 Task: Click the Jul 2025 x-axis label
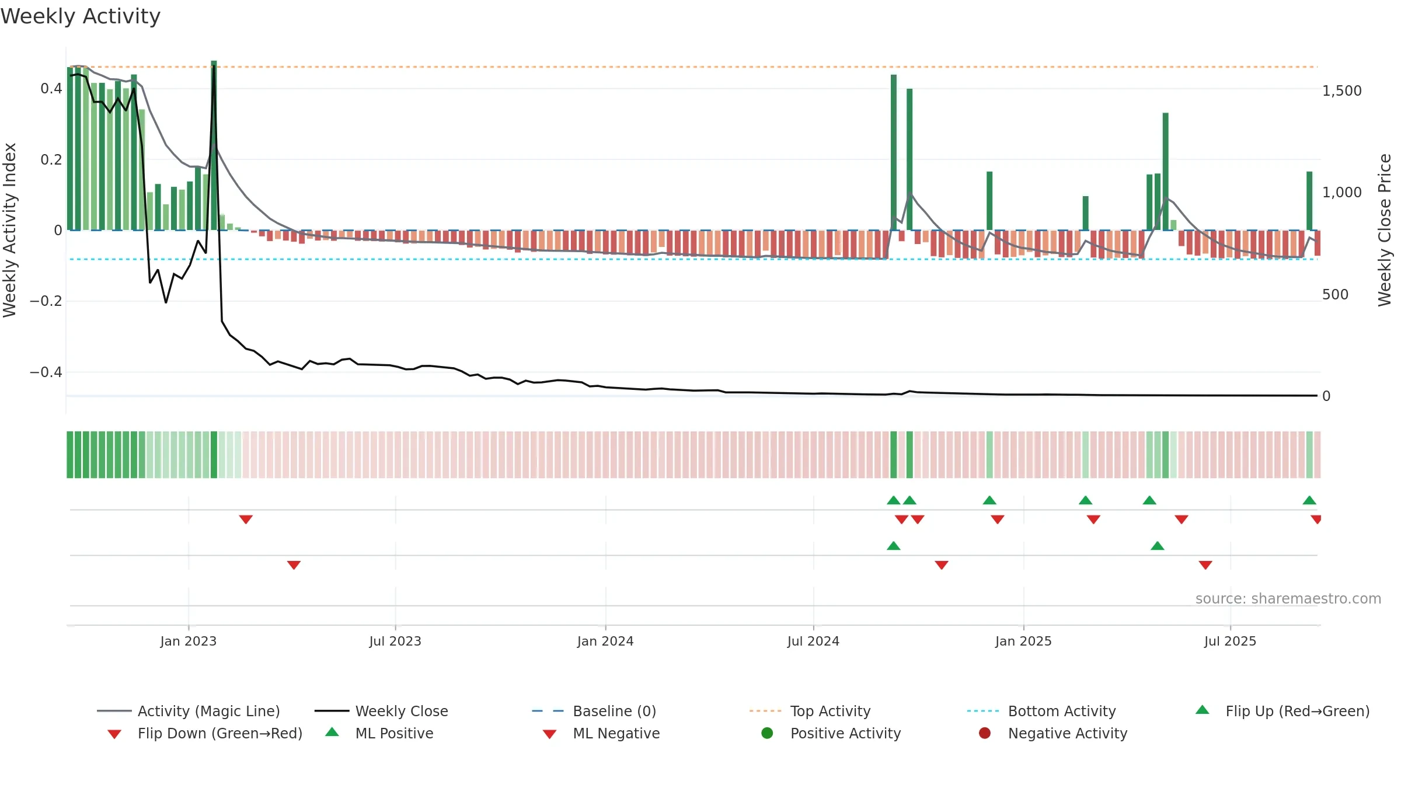tap(1230, 641)
